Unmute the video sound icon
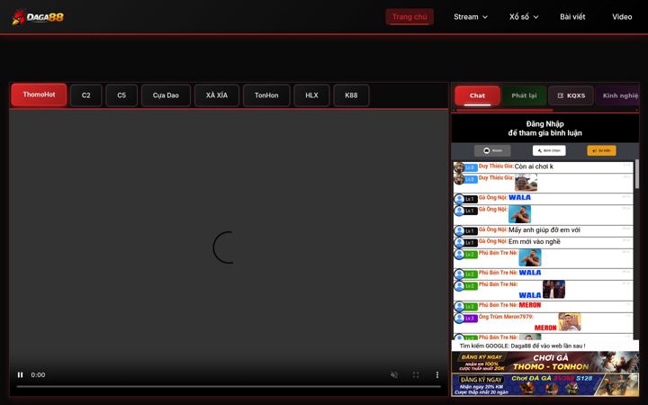The height and width of the screenshot is (405, 648). pos(394,374)
